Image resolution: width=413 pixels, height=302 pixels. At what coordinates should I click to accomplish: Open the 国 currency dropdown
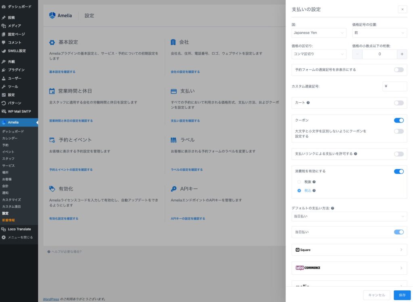pos(319,33)
